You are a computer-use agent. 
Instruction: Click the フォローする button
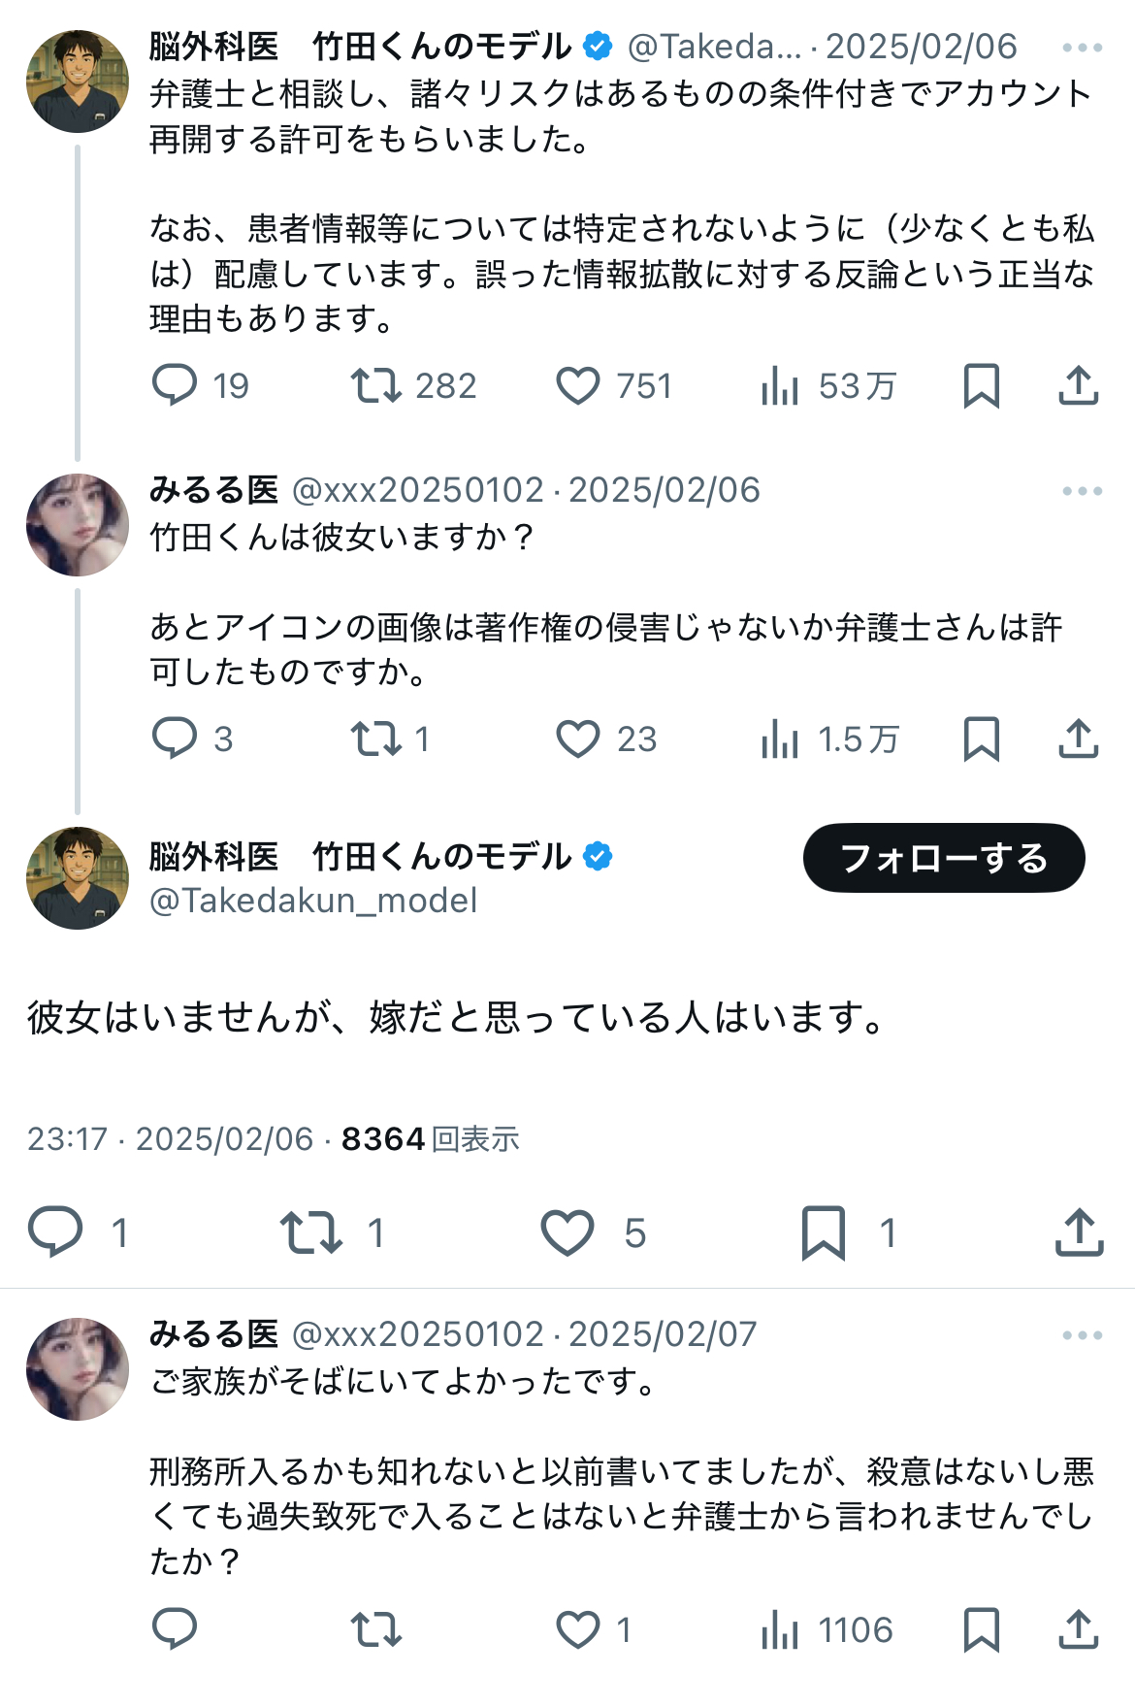point(943,858)
